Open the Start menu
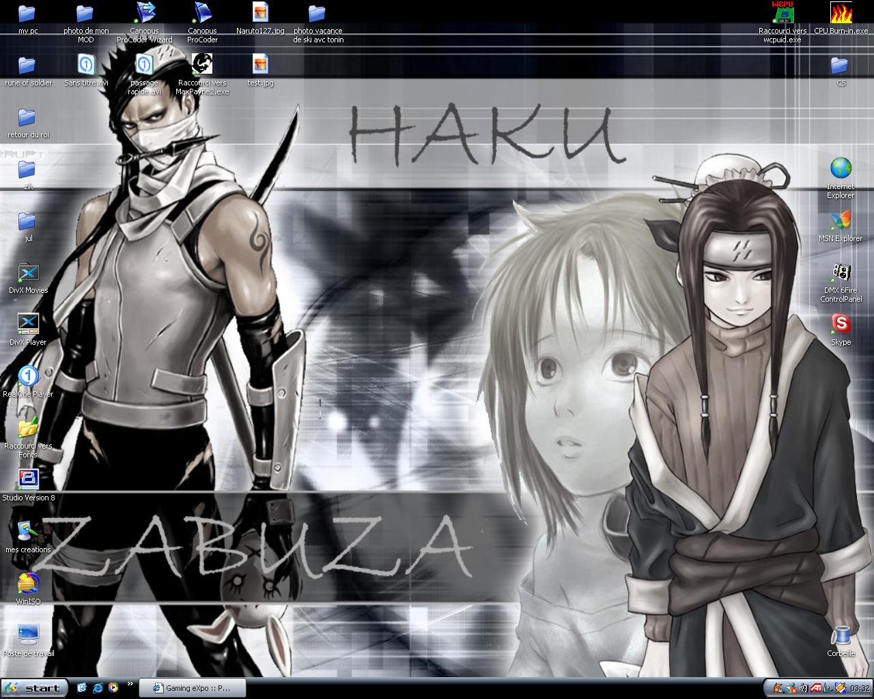Viewport: 874px width, 699px height. (34, 688)
